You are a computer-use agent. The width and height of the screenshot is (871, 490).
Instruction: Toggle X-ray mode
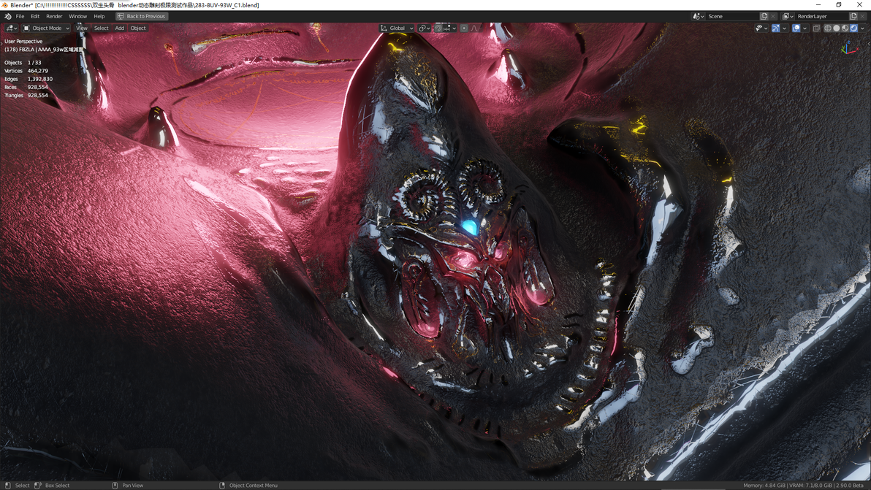pos(816,28)
